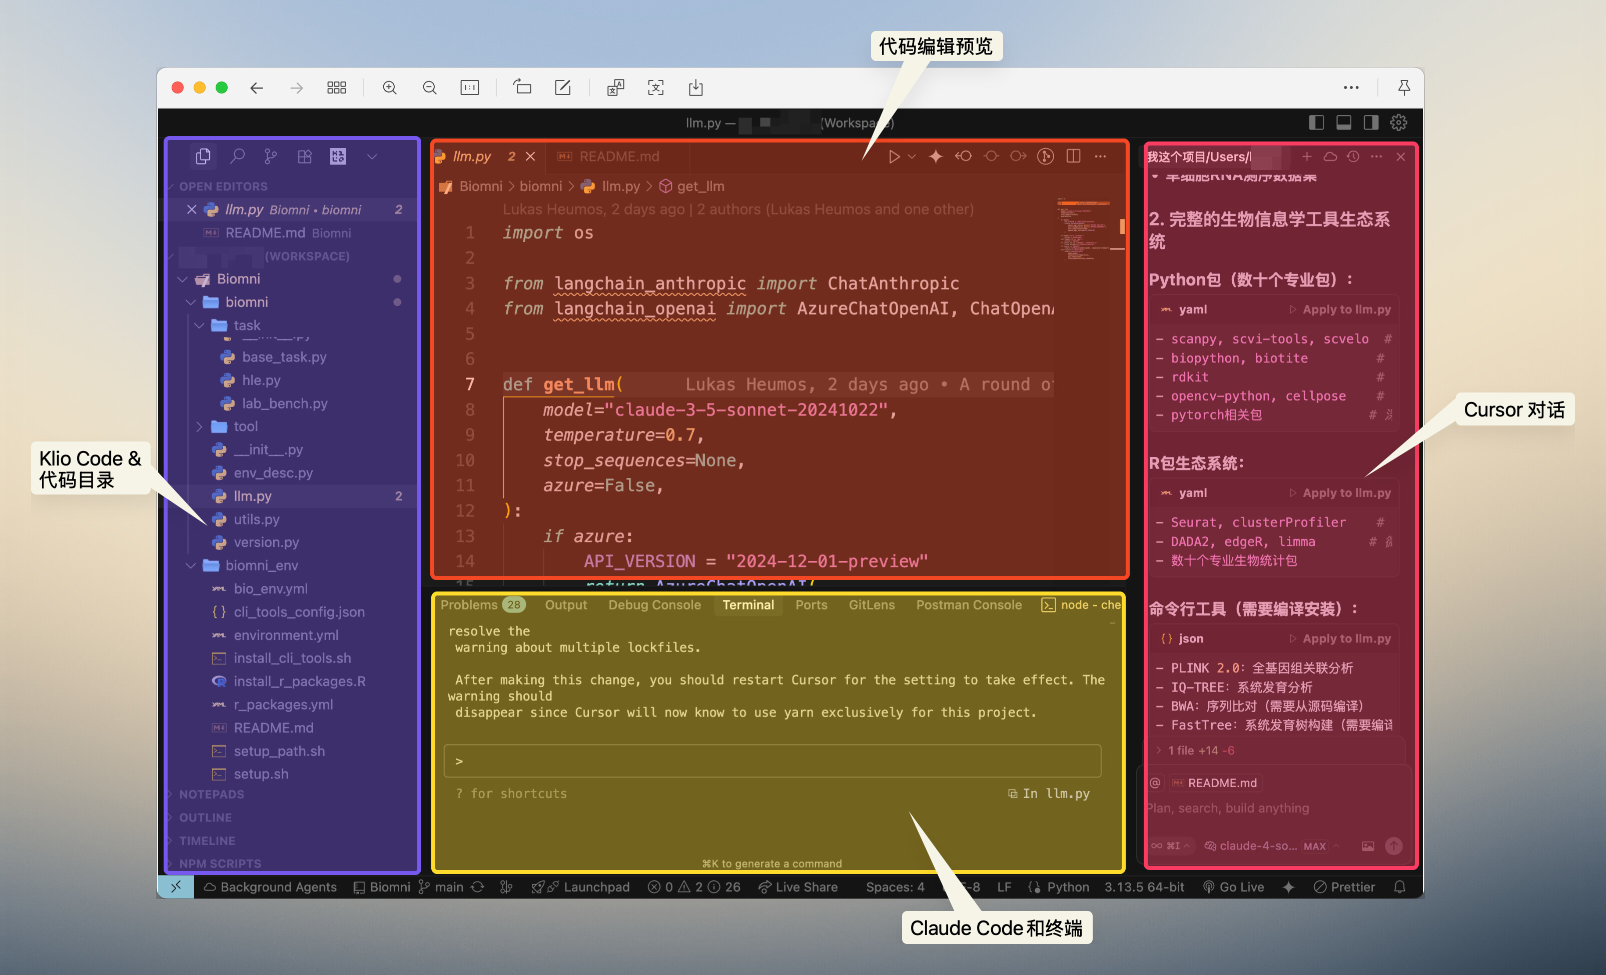Click the notifications bell in status bar
The width and height of the screenshot is (1606, 975).
click(1399, 887)
